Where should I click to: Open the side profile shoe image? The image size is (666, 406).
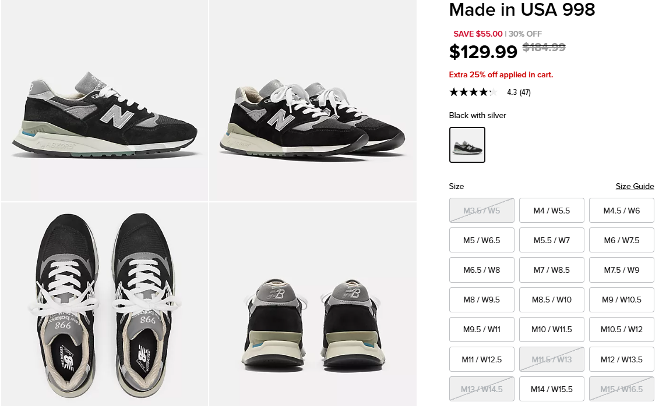point(104,101)
